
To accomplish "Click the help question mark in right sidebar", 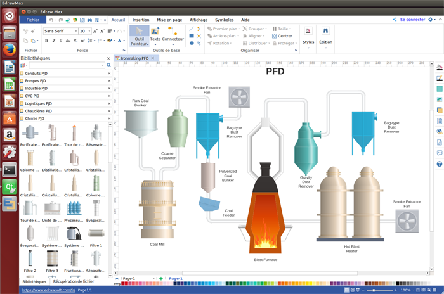I will [x=440, y=164].
